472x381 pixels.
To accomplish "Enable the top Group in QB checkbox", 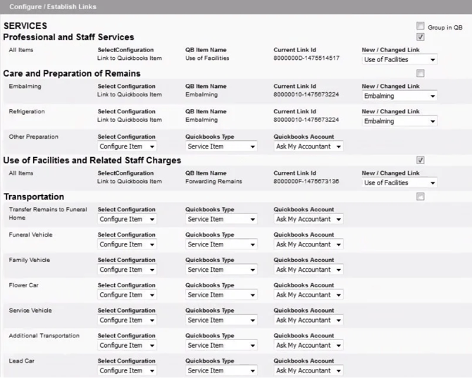I will tap(421, 26).
